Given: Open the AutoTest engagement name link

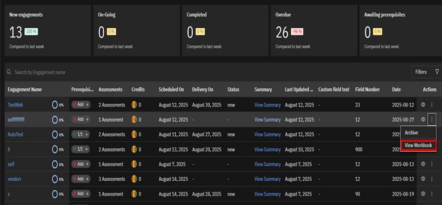Looking at the screenshot, I should (15, 134).
